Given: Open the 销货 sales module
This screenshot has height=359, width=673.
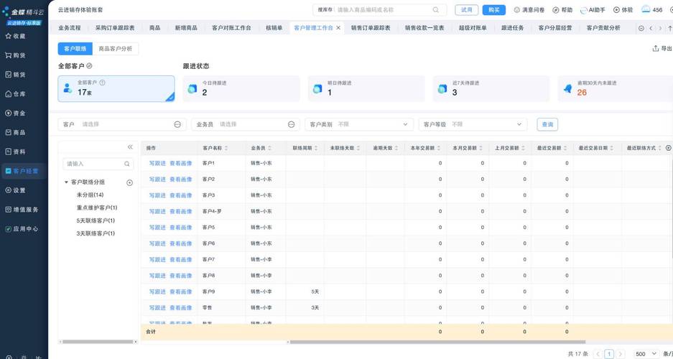Looking at the screenshot, I should (x=16, y=75).
